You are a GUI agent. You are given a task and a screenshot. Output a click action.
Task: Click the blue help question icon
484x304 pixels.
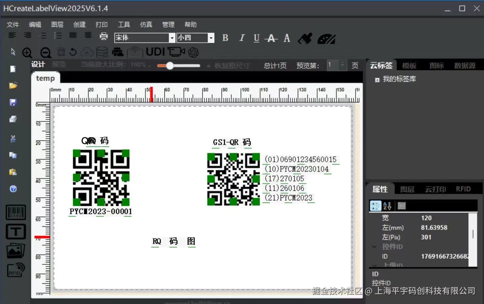tap(13, 189)
